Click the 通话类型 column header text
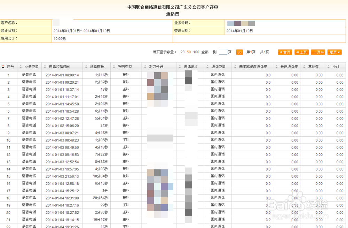Screen dimensions: 348x228 tap(219, 67)
